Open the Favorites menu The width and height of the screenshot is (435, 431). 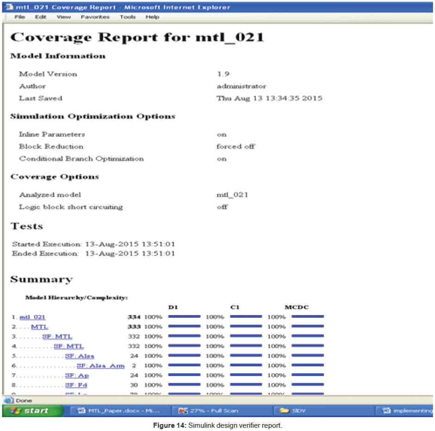click(x=95, y=17)
